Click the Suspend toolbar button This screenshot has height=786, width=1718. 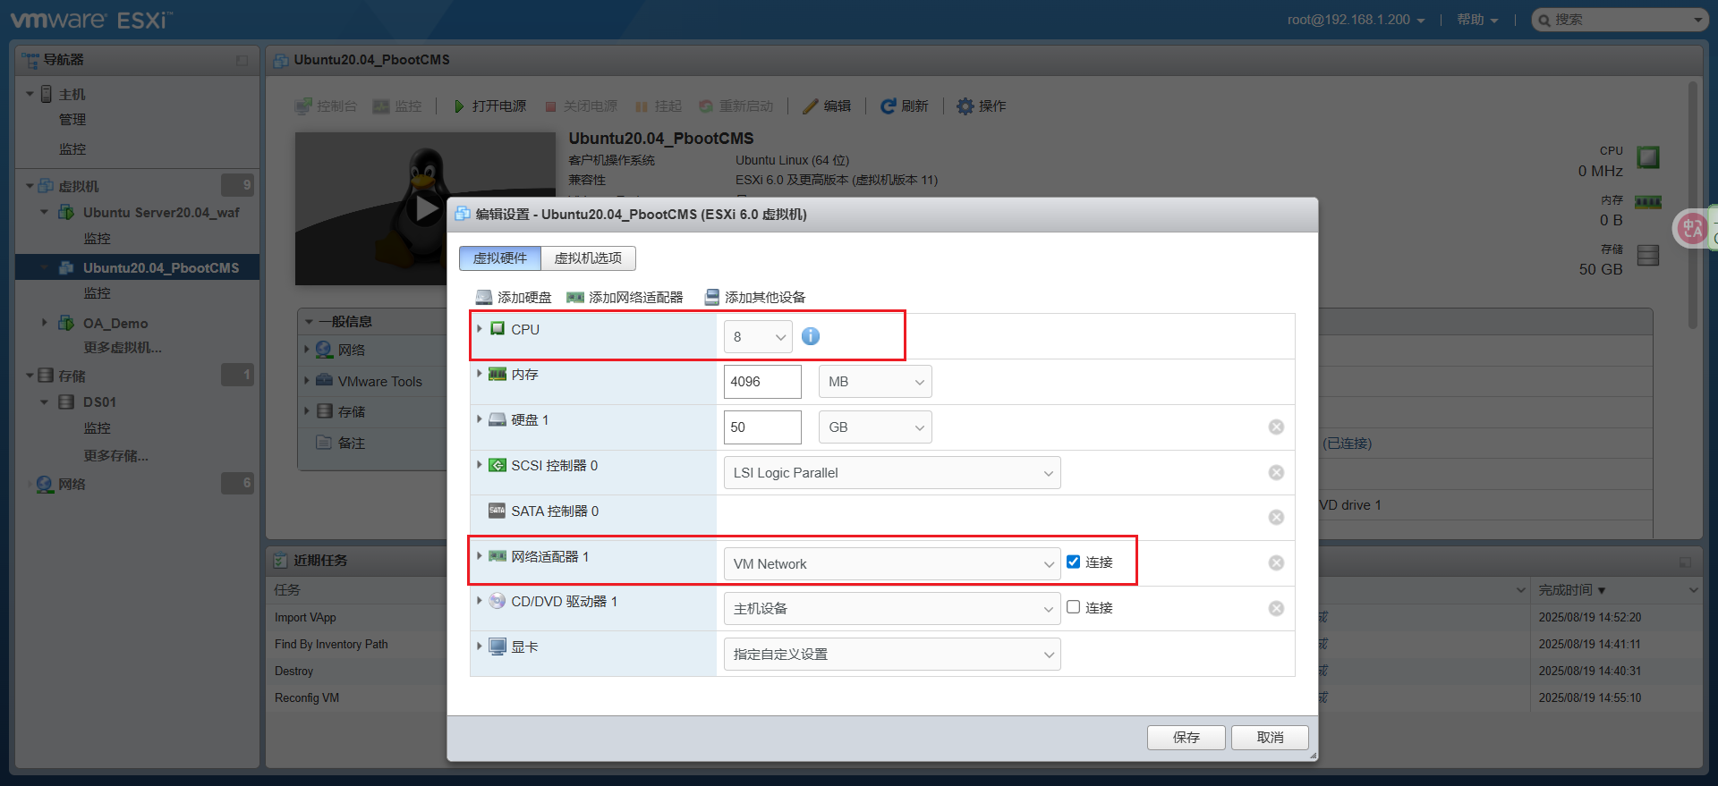click(659, 106)
